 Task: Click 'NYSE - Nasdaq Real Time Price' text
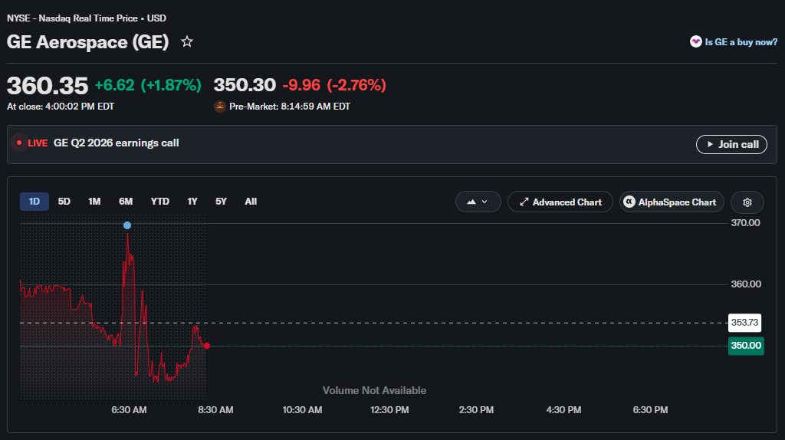tap(72, 18)
